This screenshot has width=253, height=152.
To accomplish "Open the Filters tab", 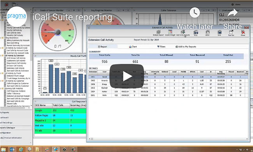I will point(161,47).
